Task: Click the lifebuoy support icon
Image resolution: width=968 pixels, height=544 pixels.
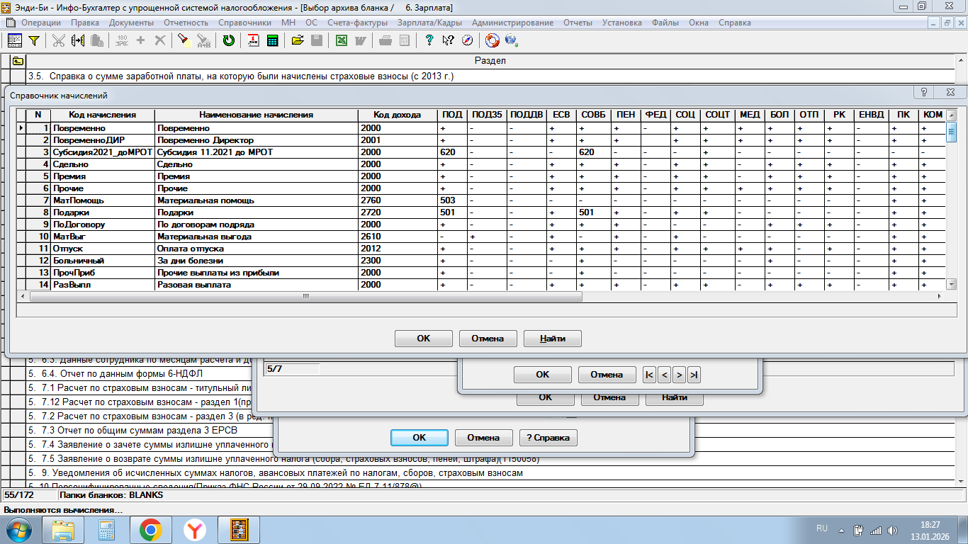Action: point(492,40)
